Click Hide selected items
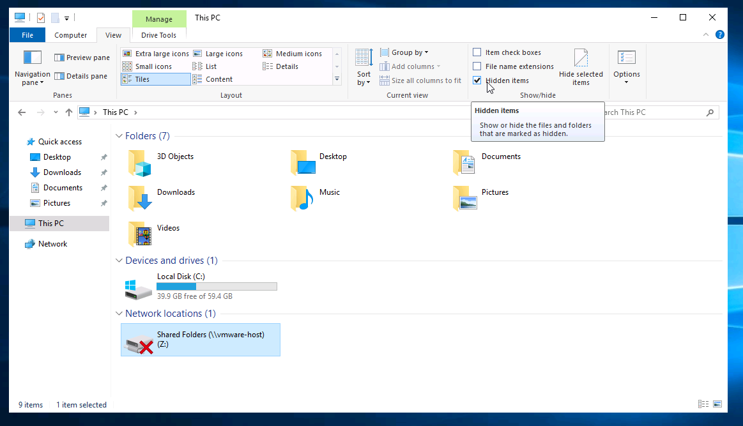 581,67
